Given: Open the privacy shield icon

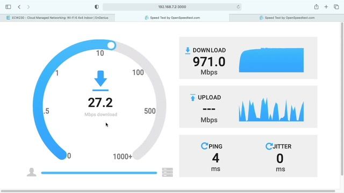Looking at the screenshot, I should pos(97,7).
